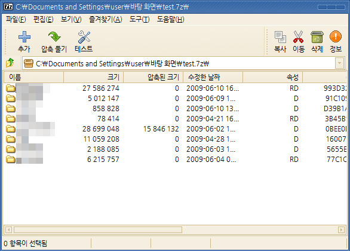Image resolution: width=350 pixels, height=251 pixels.
Task: Click the size value 78 414
Action: (x=109, y=119)
